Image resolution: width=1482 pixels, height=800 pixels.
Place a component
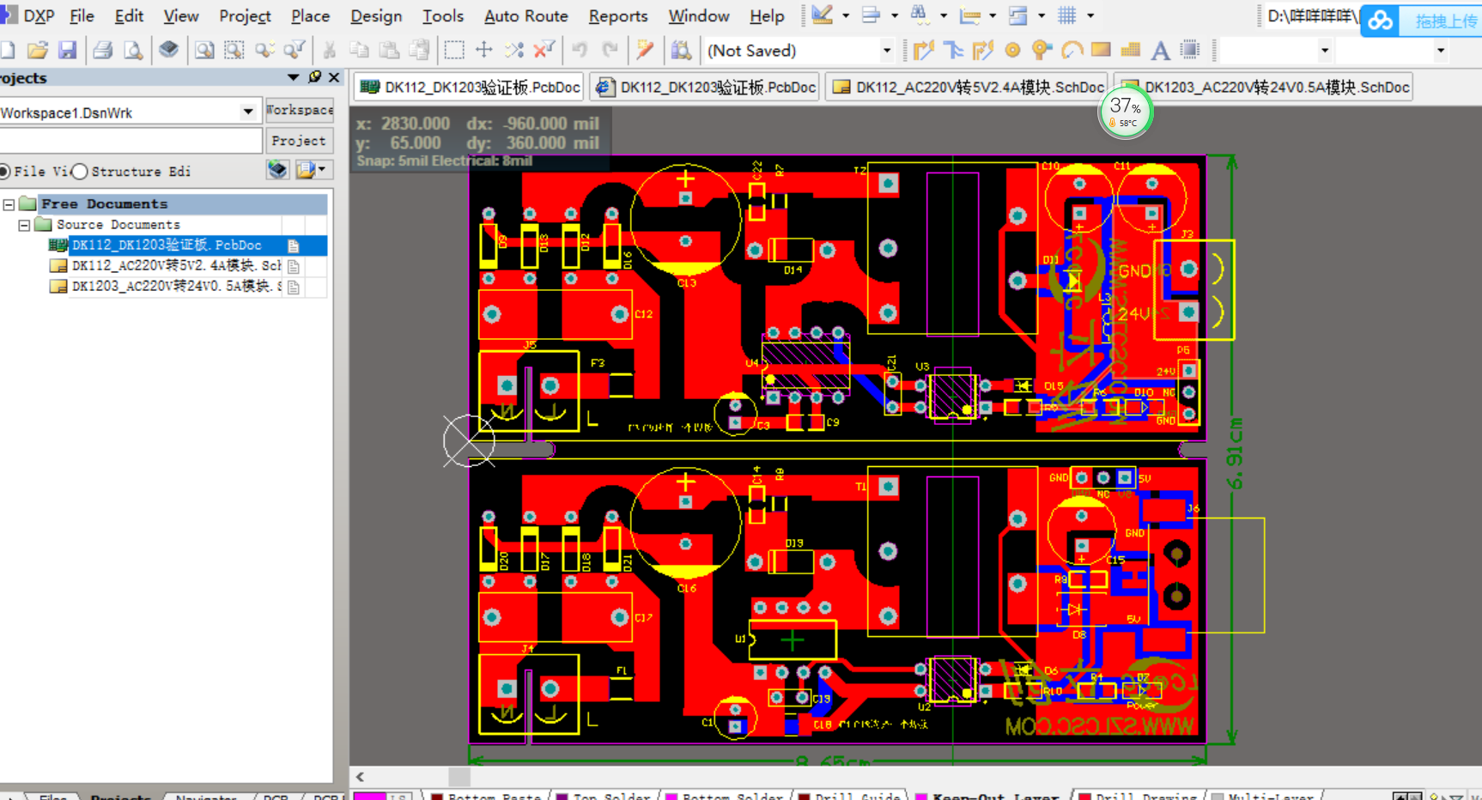tap(1190, 51)
